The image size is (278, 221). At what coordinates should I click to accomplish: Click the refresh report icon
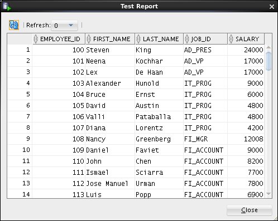click(14, 25)
